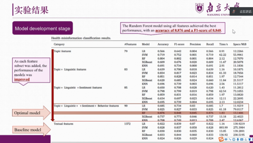Screen dimensions: 253x143
Task: Click the space value 139.9219
Action: pyautogui.click(x=239, y=124)
